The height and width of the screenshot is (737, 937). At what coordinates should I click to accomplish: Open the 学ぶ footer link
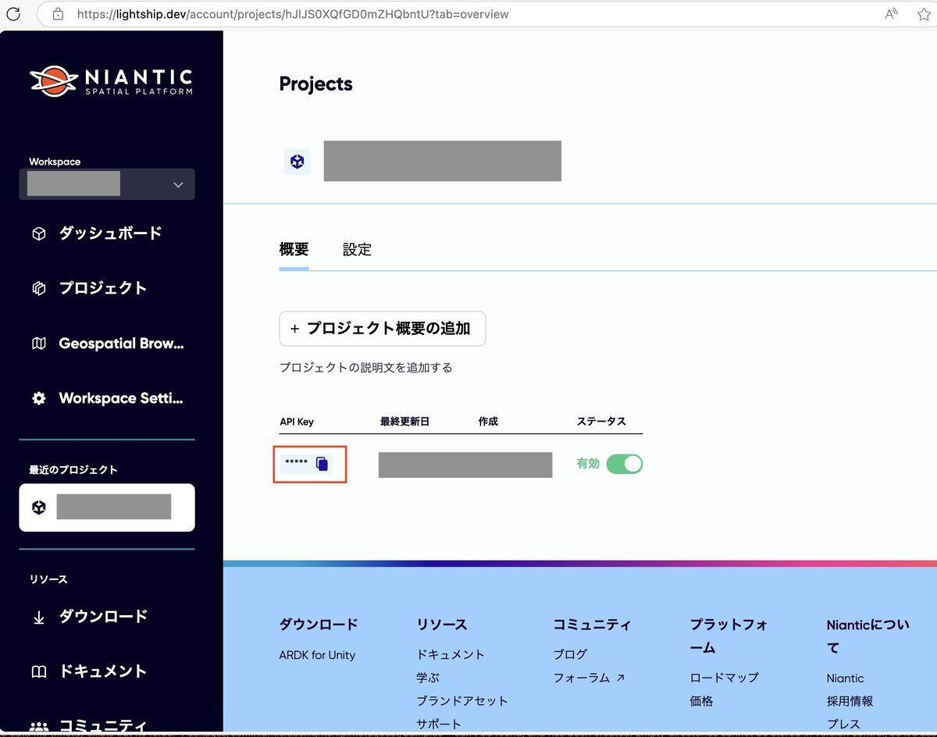(428, 678)
